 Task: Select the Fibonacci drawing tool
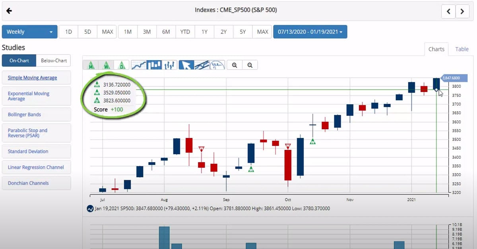[x=217, y=65]
